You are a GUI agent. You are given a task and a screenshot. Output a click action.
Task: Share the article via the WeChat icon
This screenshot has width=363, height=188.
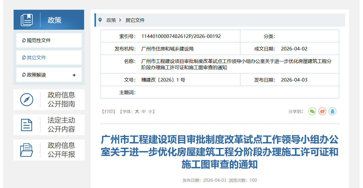click(x=312, y=111)
